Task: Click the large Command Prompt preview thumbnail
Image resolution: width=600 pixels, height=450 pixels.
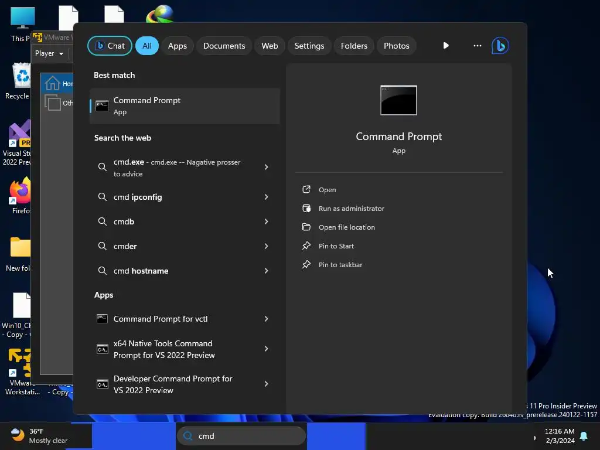Action: click(398, 100)
